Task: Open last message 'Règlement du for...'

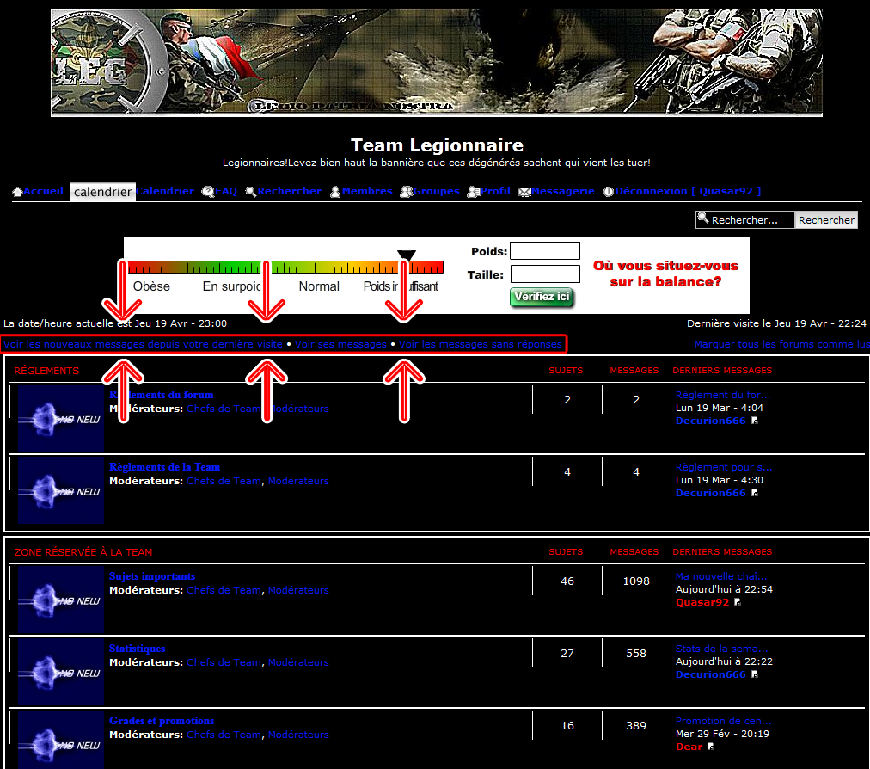Action: tap(723, 396)
